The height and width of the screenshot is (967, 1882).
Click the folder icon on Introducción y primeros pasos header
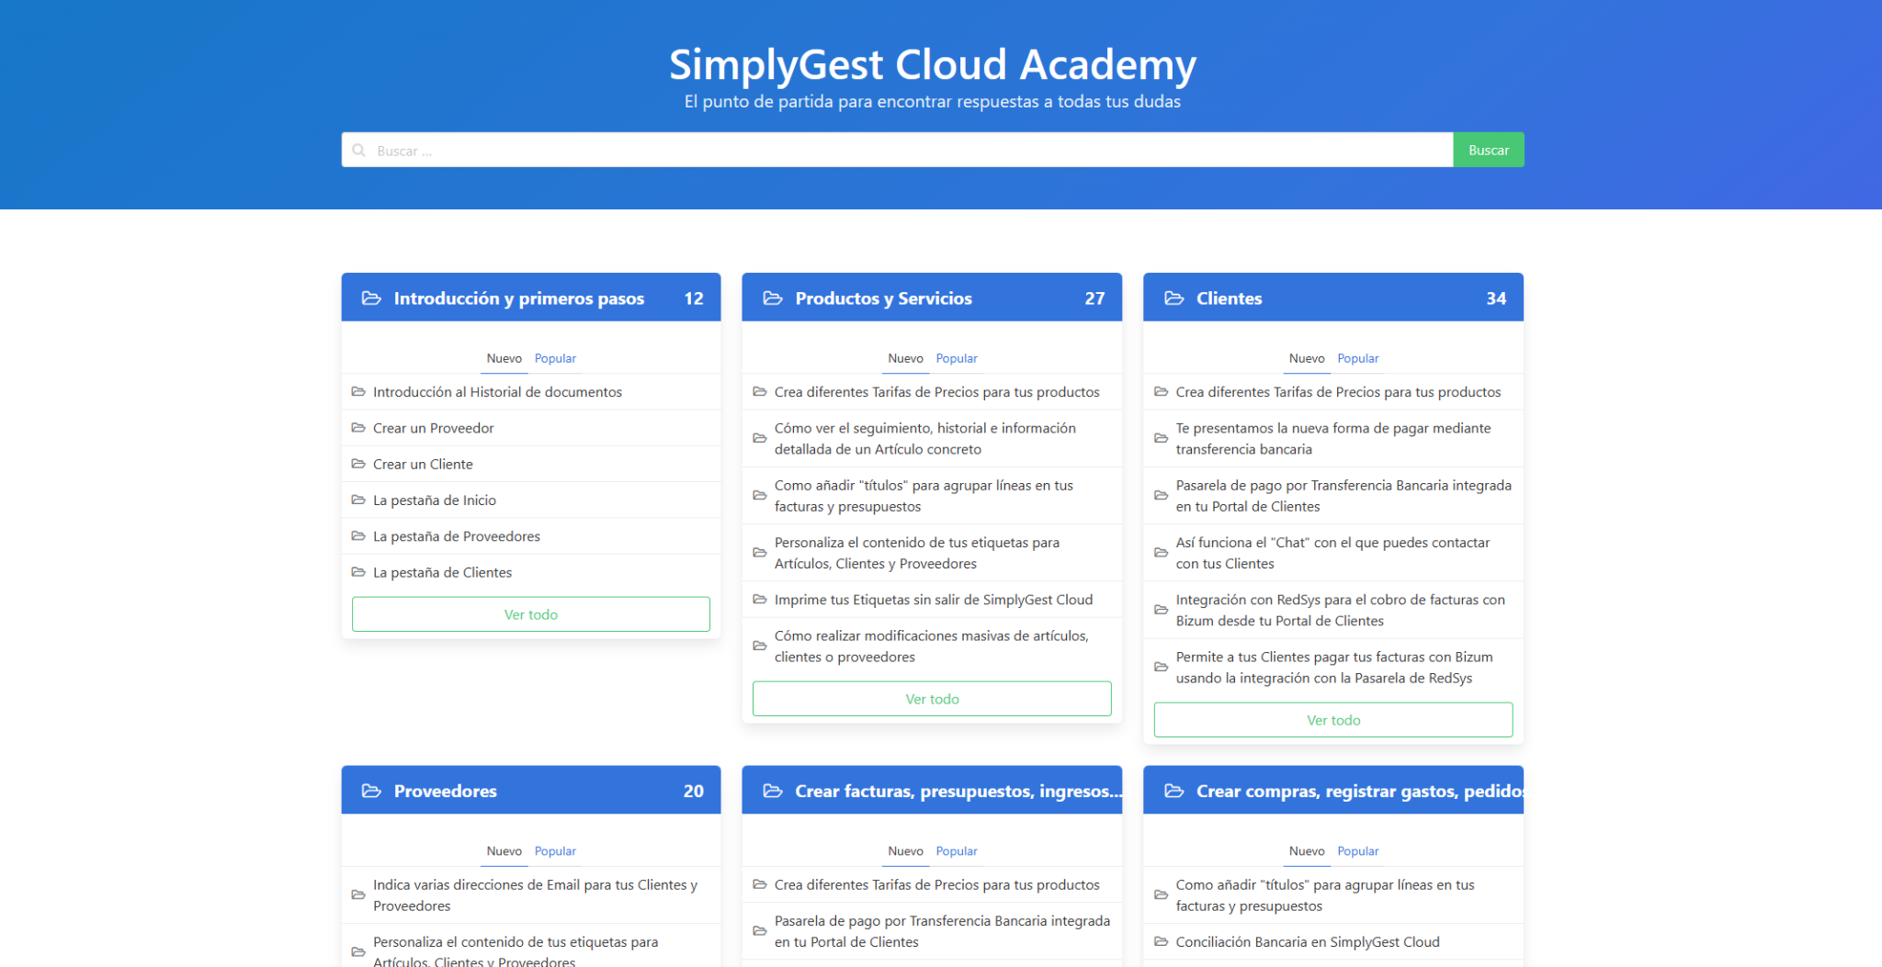click(371, 298)
